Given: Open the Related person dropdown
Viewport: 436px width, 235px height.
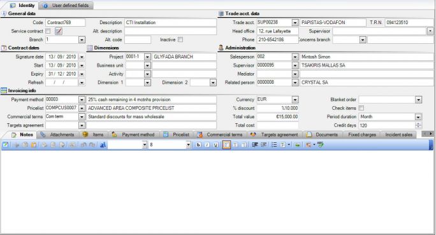Looking at the screenshot, I should 295,83.
